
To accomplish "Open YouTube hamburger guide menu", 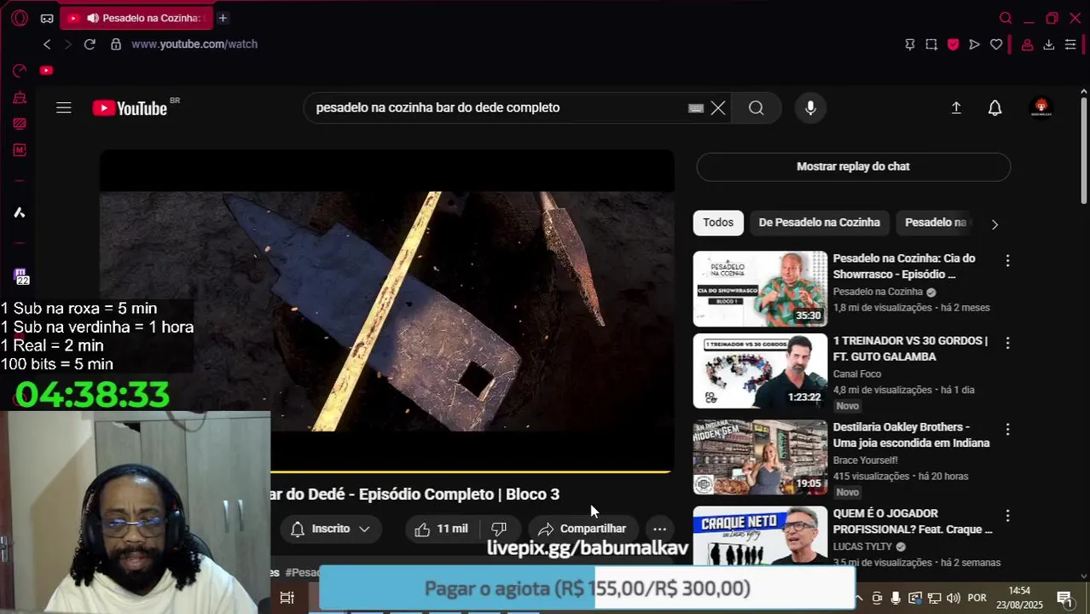I will [64, 107].
